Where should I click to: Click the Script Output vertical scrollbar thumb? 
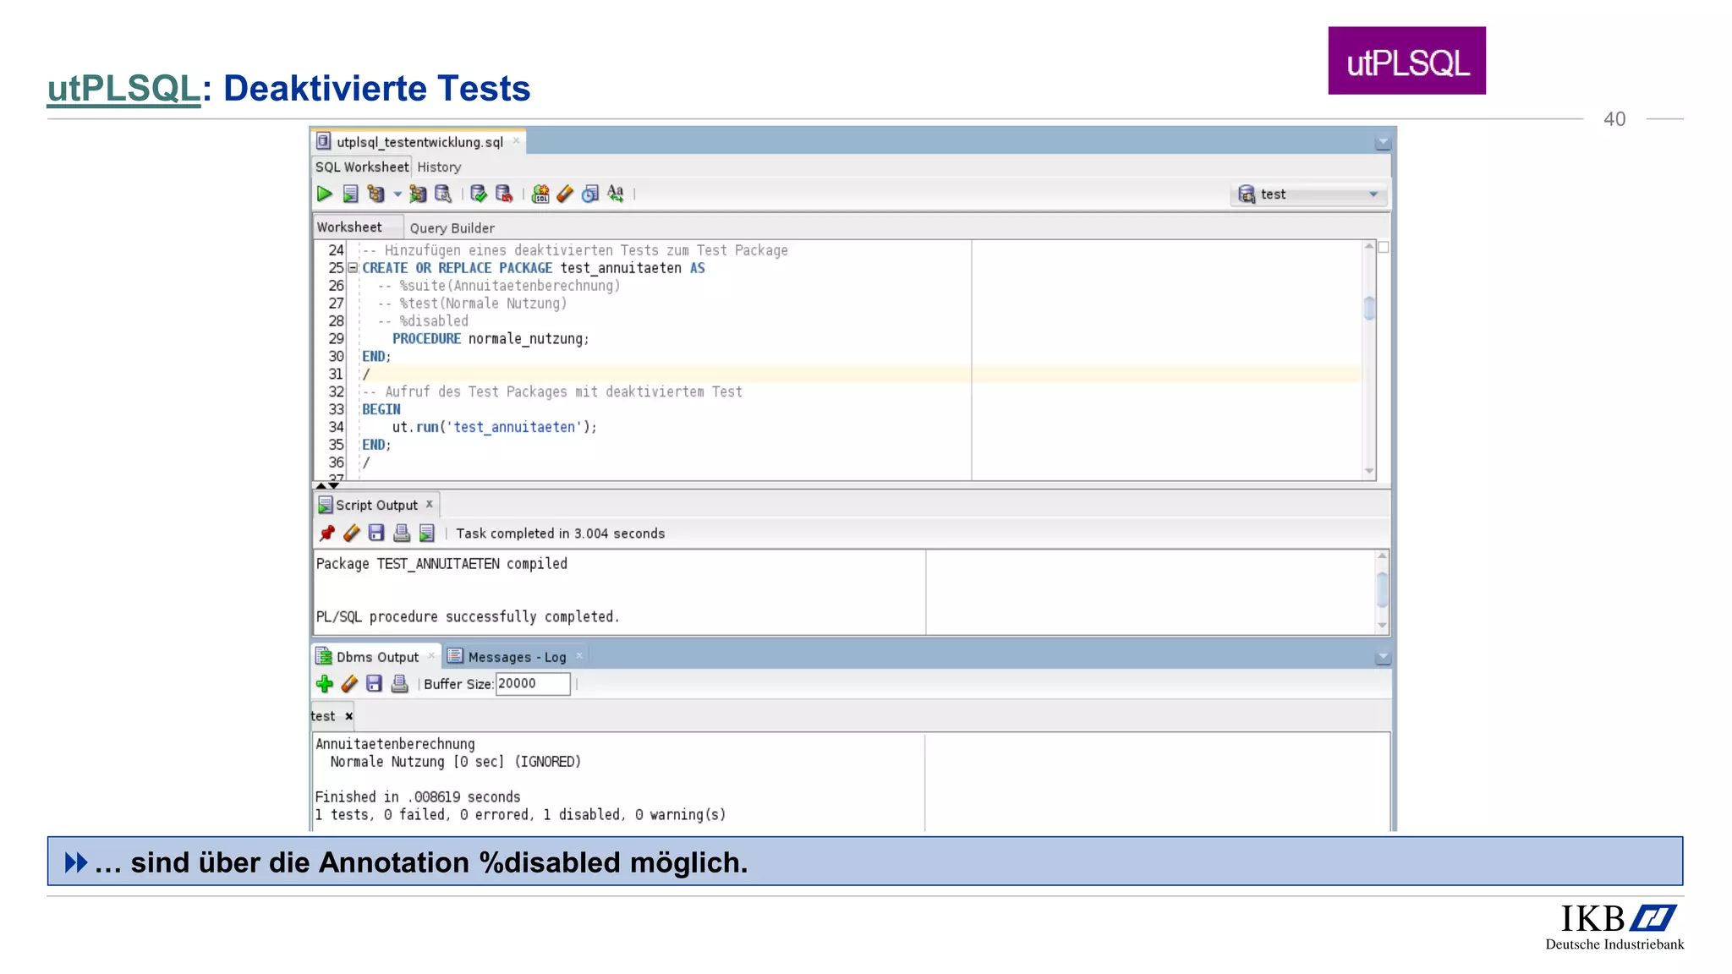[1383, 589]
